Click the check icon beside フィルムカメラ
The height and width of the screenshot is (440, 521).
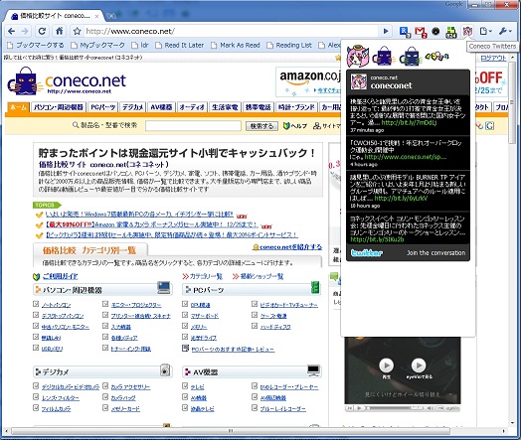tap(36, 407)
